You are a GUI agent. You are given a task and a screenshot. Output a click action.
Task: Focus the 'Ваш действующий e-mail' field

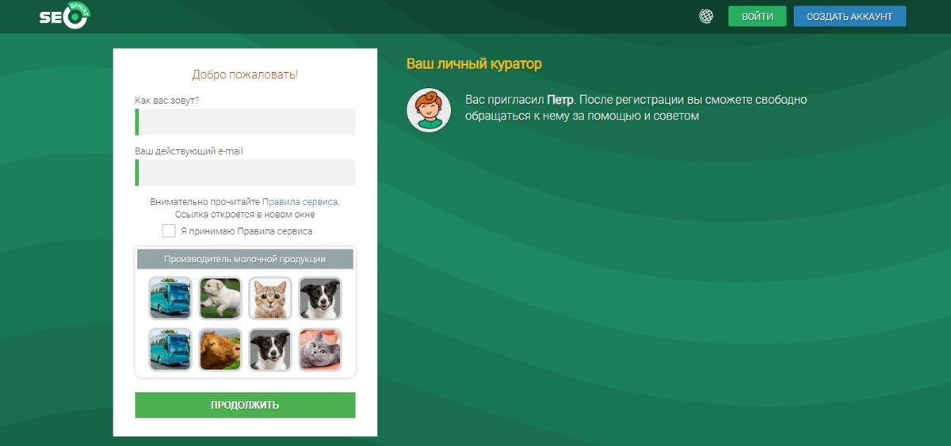point(245,173)
